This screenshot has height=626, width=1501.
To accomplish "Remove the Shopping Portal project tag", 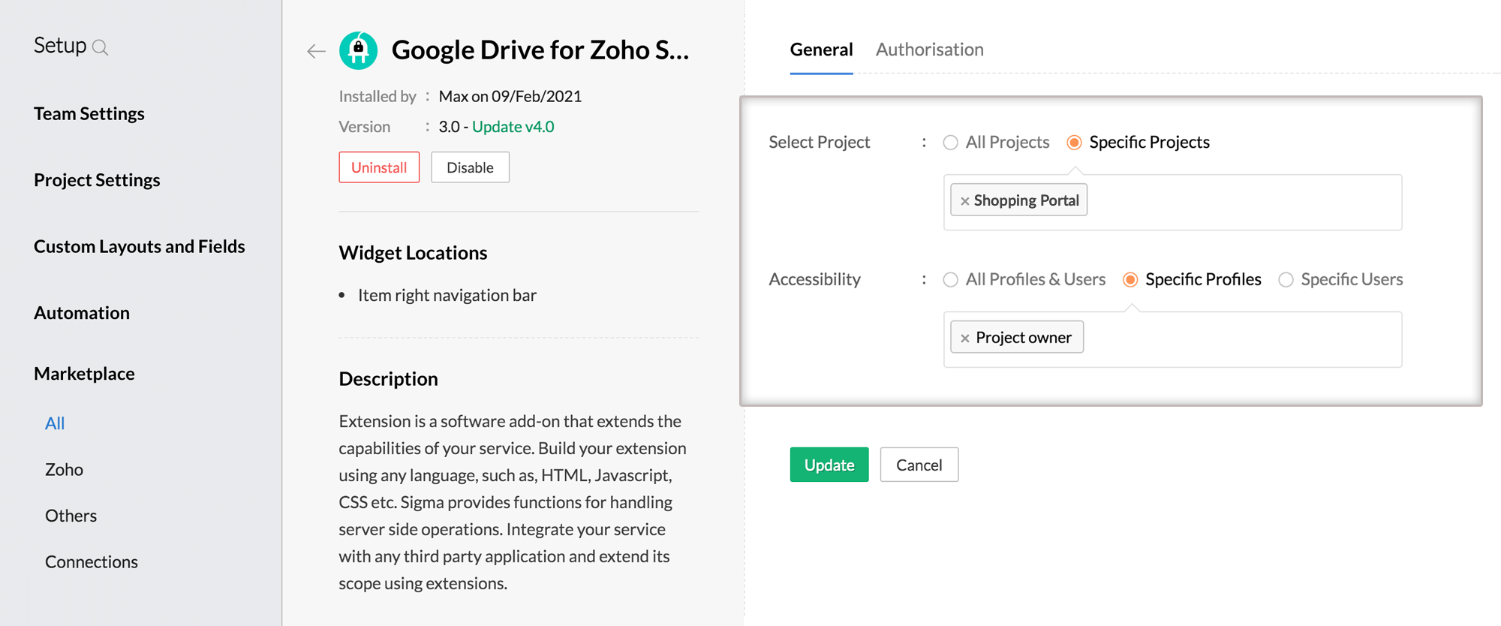I will tap(965, 201).
